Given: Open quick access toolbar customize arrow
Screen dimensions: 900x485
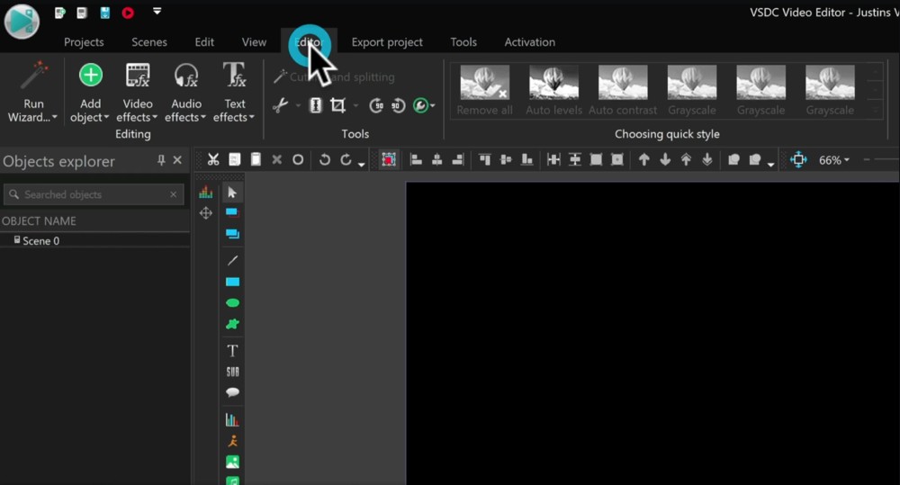Looking at the screenshot, I should click(x=157, y=12).
